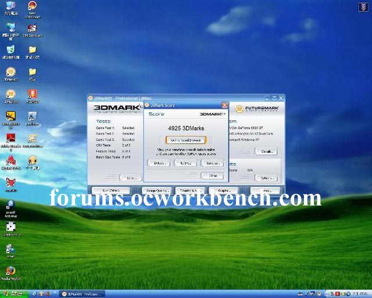The width and height of the screenshot is (372, 298).
Task: Open the Filtering & AA button
Action: tap(190, 190)
